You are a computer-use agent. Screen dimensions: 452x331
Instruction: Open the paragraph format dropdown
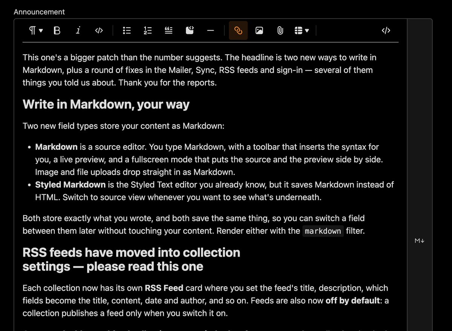(36, 30)
